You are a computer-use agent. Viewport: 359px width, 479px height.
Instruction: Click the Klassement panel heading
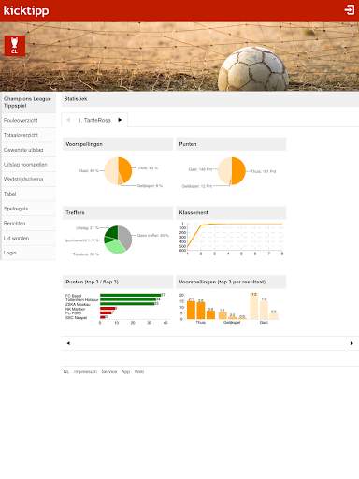click(194, 212)
